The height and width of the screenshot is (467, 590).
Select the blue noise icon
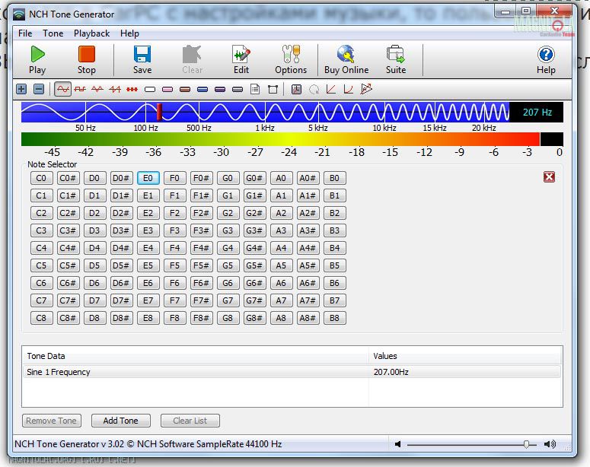[x=203, y=90]
